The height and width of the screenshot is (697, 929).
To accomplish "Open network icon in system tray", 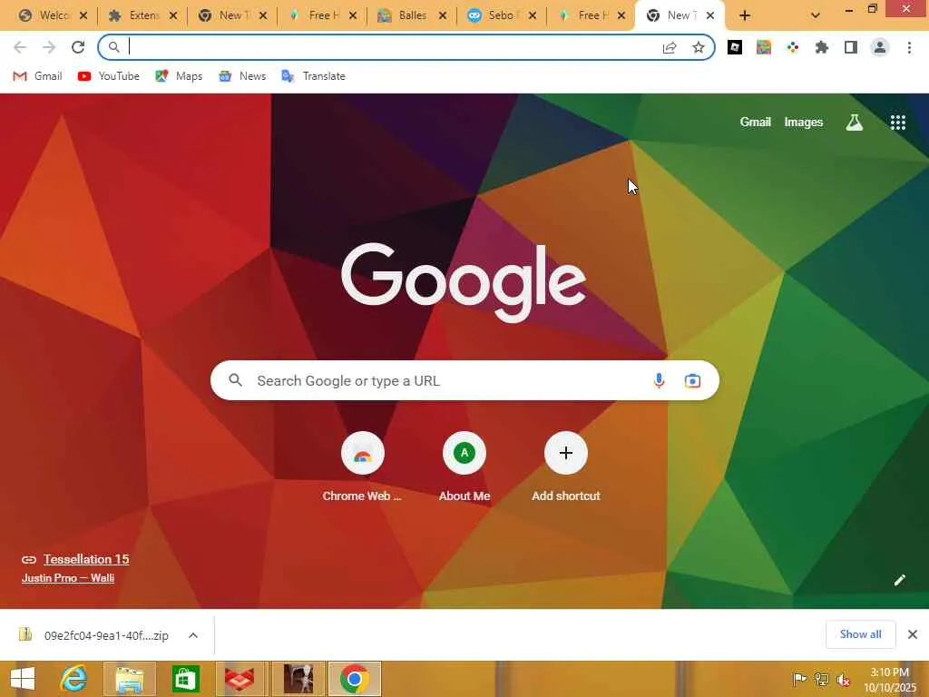I will pyautogui.click(x=821, y=679).
